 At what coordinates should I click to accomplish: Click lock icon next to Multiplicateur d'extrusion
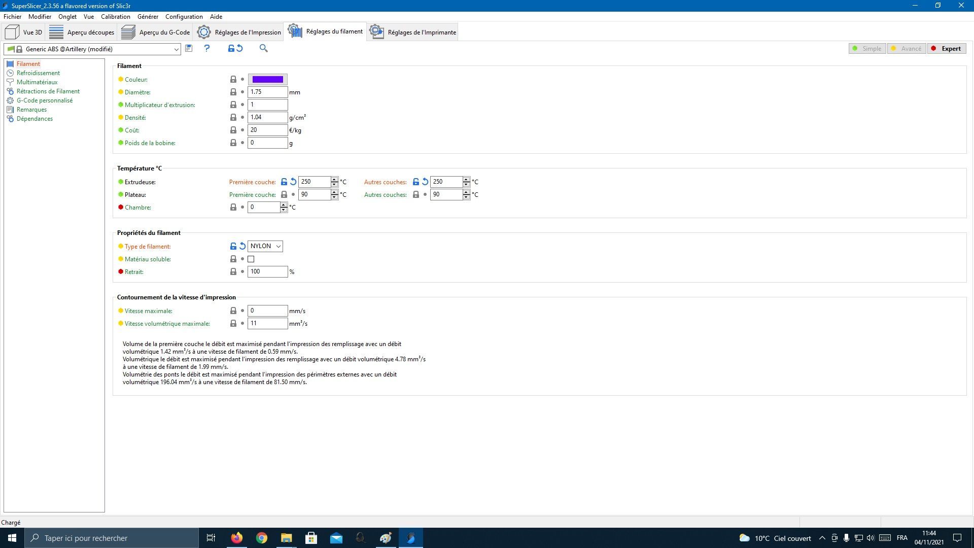[x=233, y=105]
